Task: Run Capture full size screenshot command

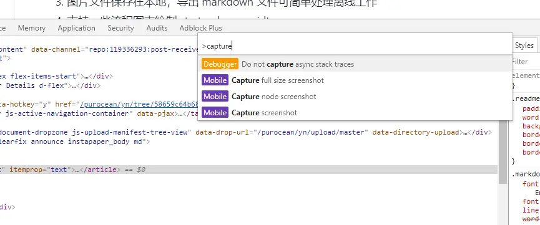Action: click(x=355, y=80)
